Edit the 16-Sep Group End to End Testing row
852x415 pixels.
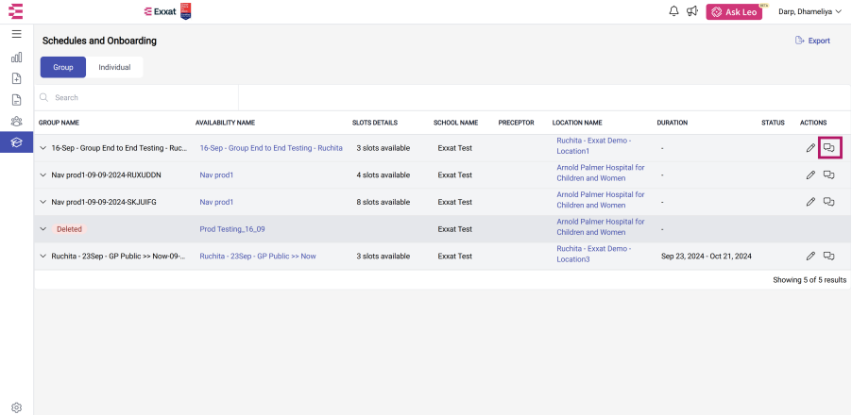pos(810,147)
